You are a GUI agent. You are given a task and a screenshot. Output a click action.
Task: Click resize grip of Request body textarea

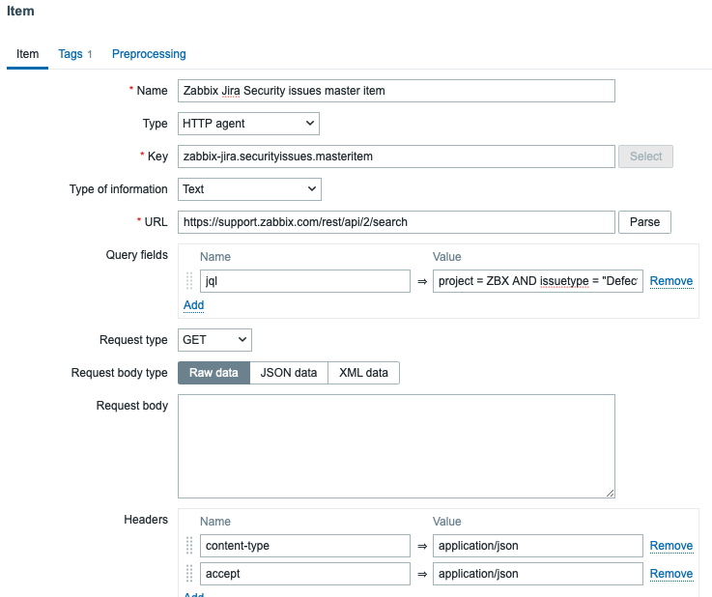[610, 493]
